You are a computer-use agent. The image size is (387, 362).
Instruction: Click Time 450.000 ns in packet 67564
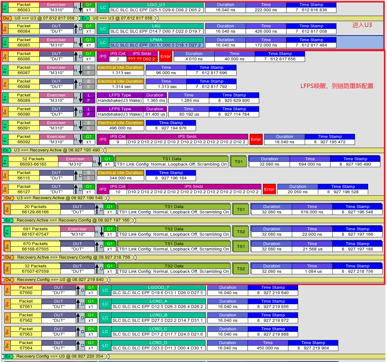pos(268,346)
